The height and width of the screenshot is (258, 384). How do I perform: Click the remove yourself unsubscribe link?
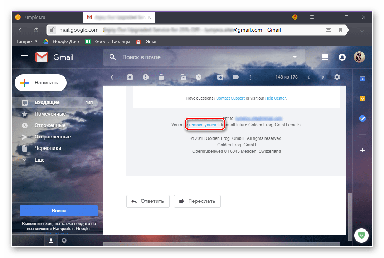coord(204,125)
